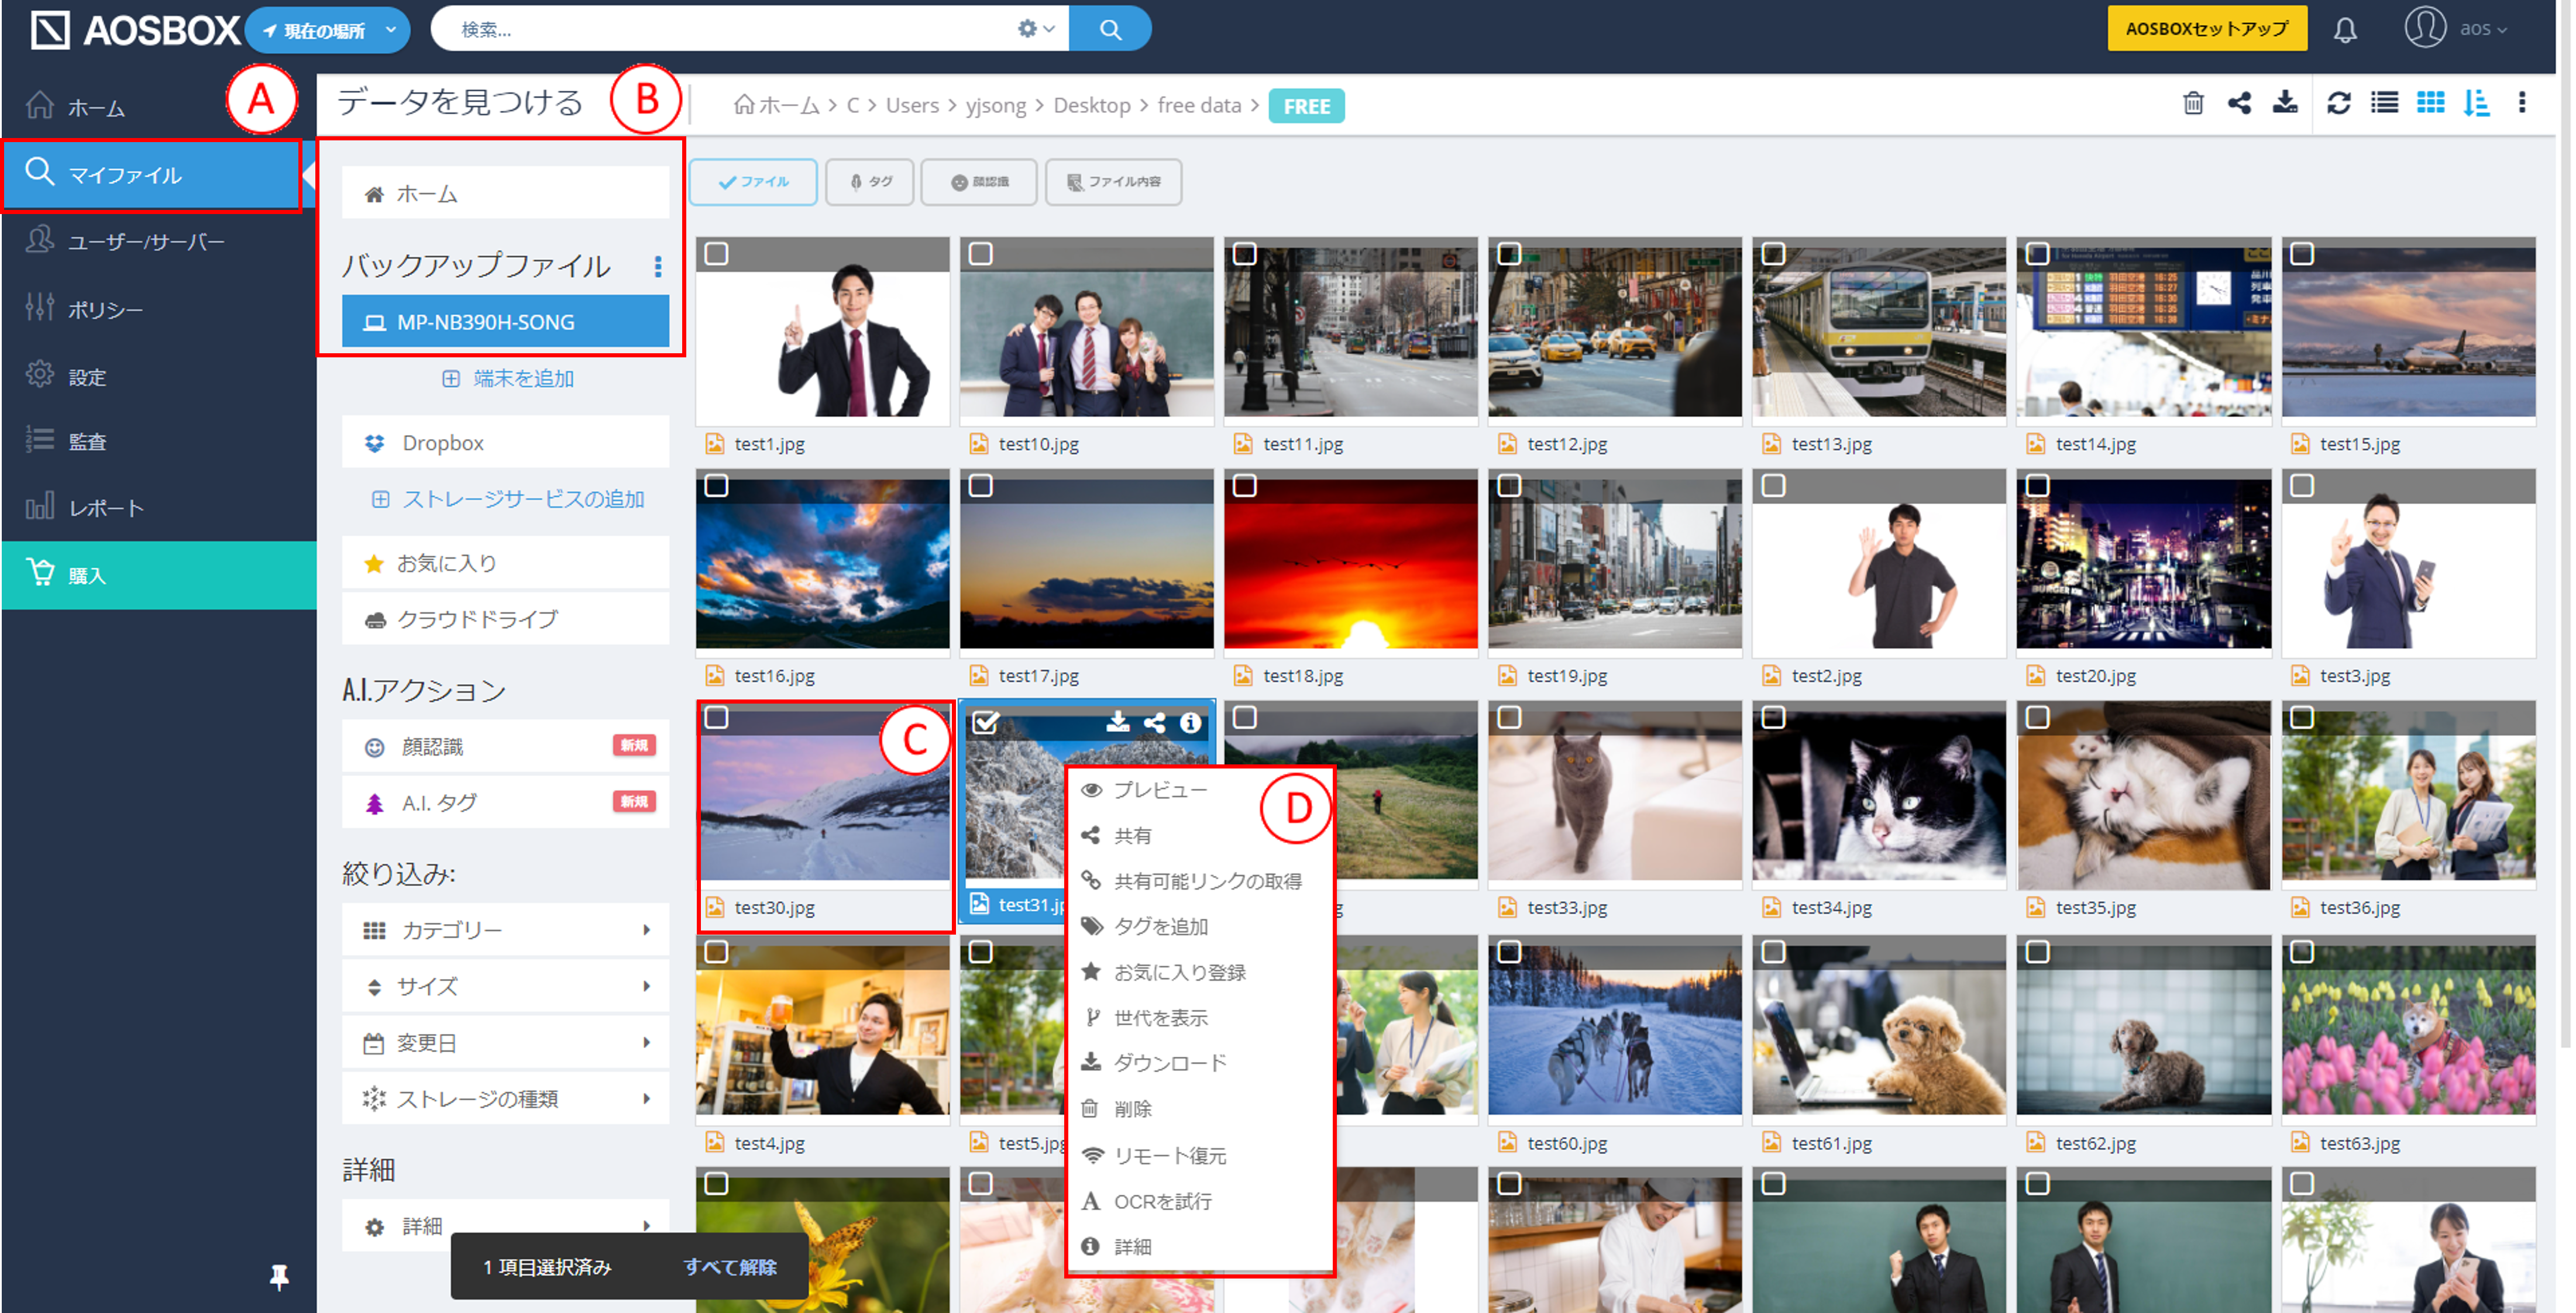The image size is (2576, 1313).
Task: Click the blue search magnifier button
Action: (x=1109, y=29)
